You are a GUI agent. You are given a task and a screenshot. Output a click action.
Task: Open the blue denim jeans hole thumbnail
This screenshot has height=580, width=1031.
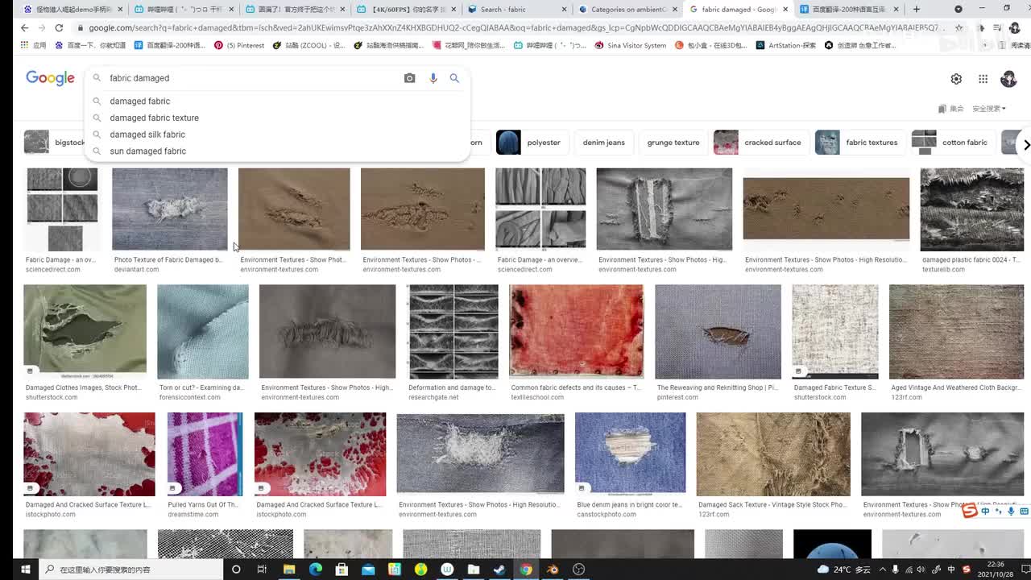click(x=630, y=454)
